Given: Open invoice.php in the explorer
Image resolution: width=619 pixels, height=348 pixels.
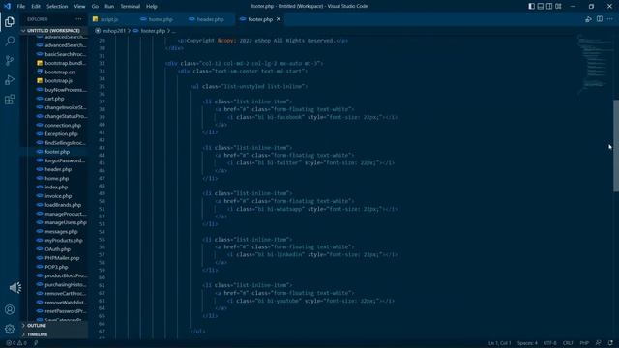Looking at the screenshot, I should tap(58, 196).
